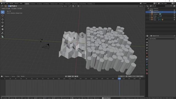This screenshot has width=176, height=99.
Task: Open the Scene properties tab
Action: coord(147,51)
